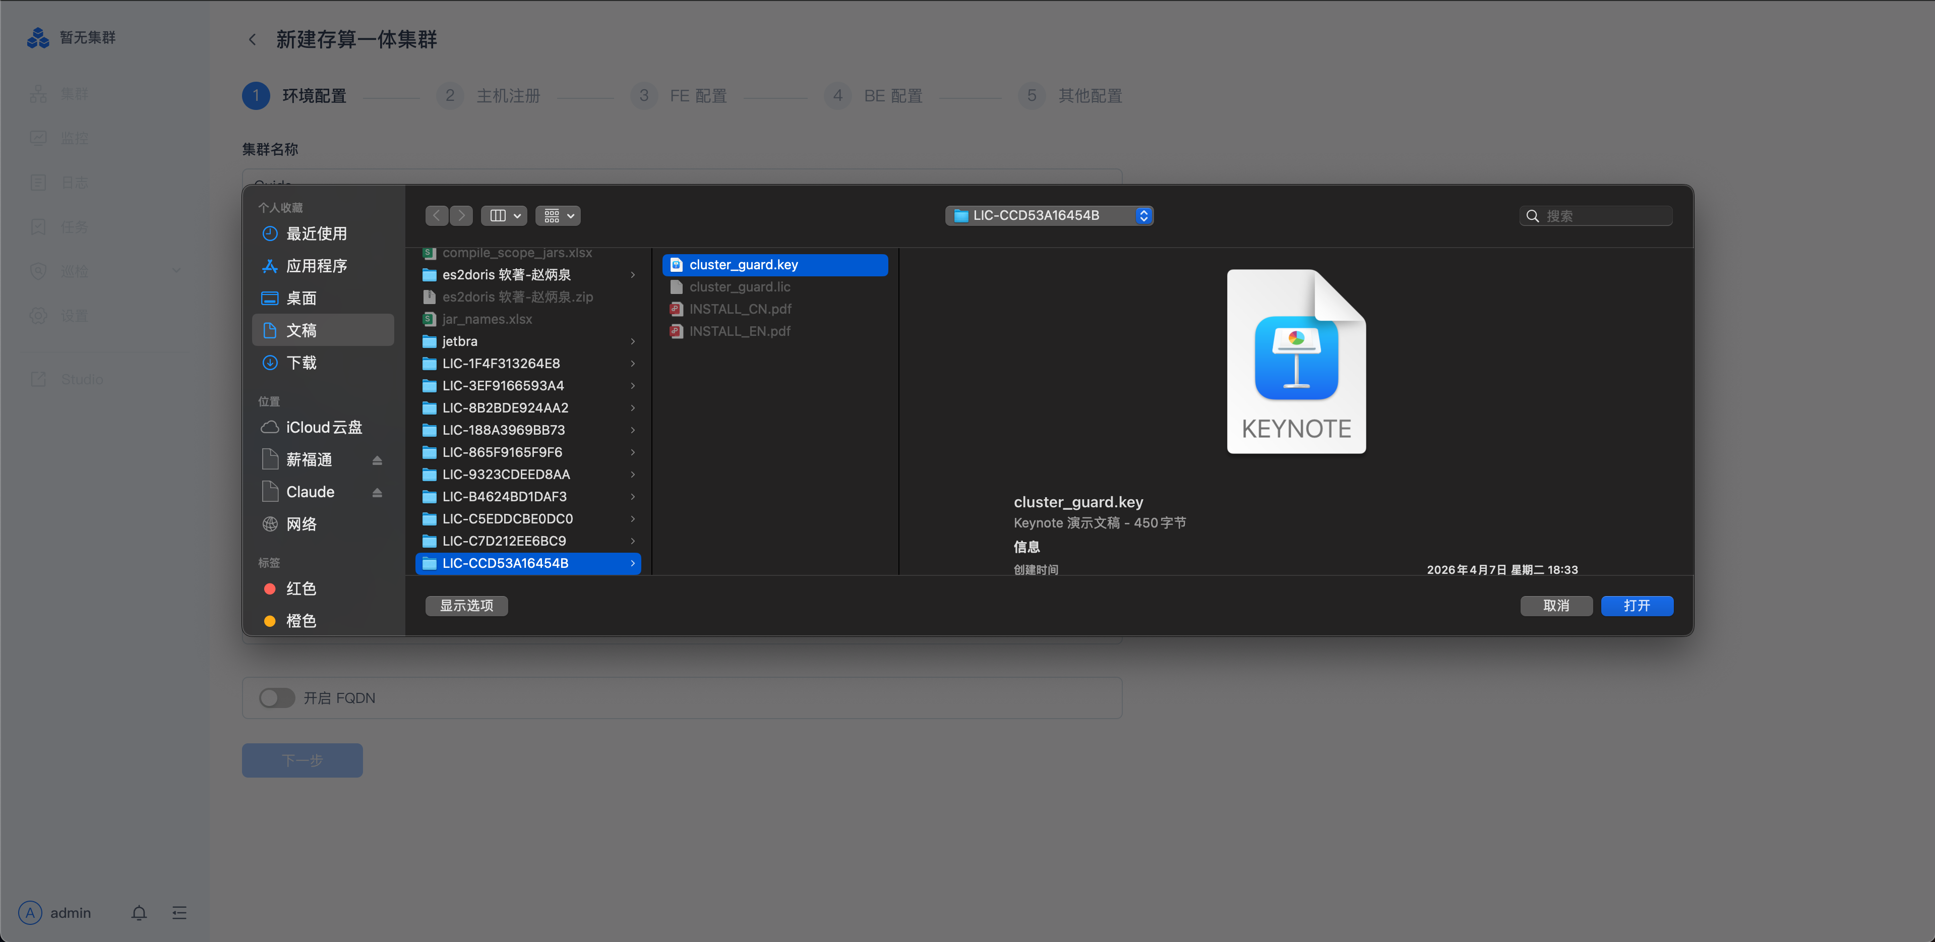This screenshot has width=1935, height=942.
Task: Click step 4 BE 配置
Action: click(874, 96)
